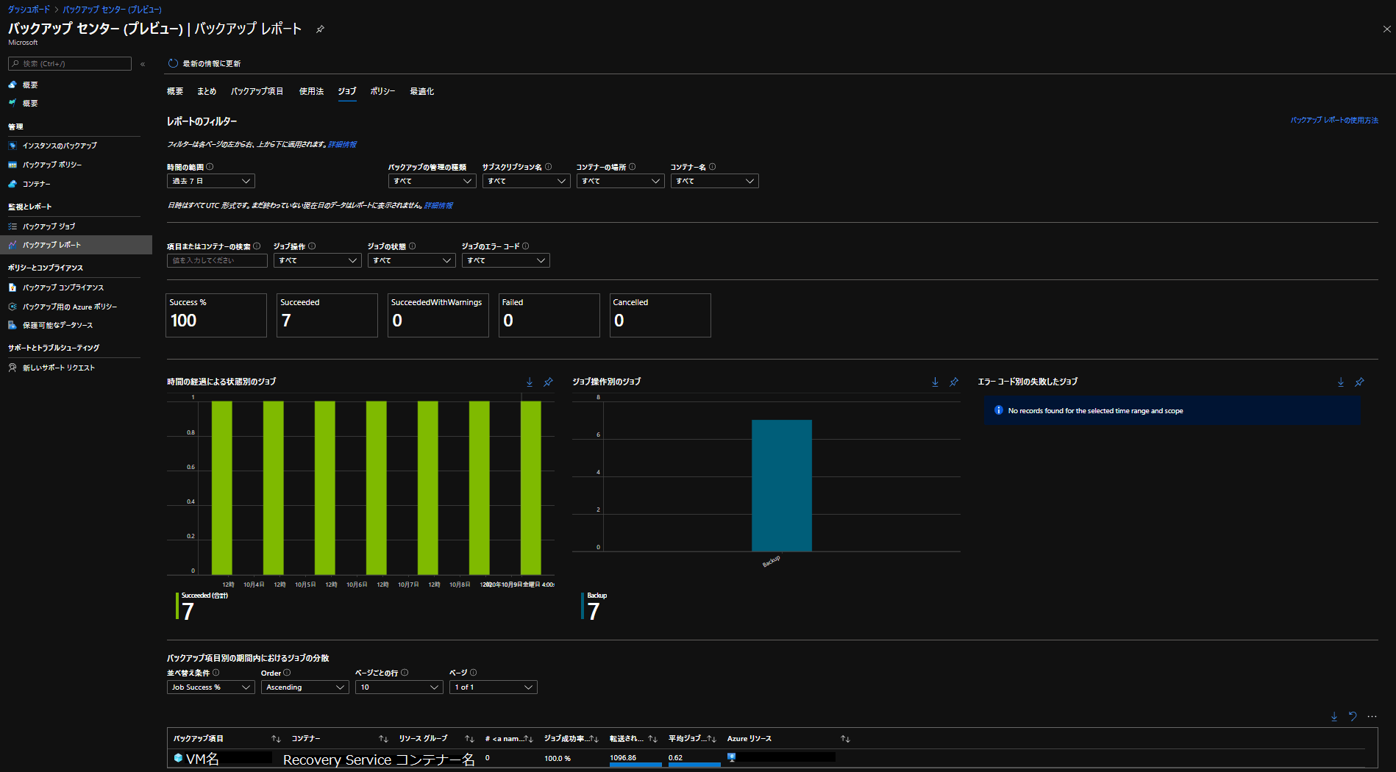Open the 時間の範囲 dropdown showing 過去 7 日
This screenshot has height=772, width=1396.
click(210, 181)
